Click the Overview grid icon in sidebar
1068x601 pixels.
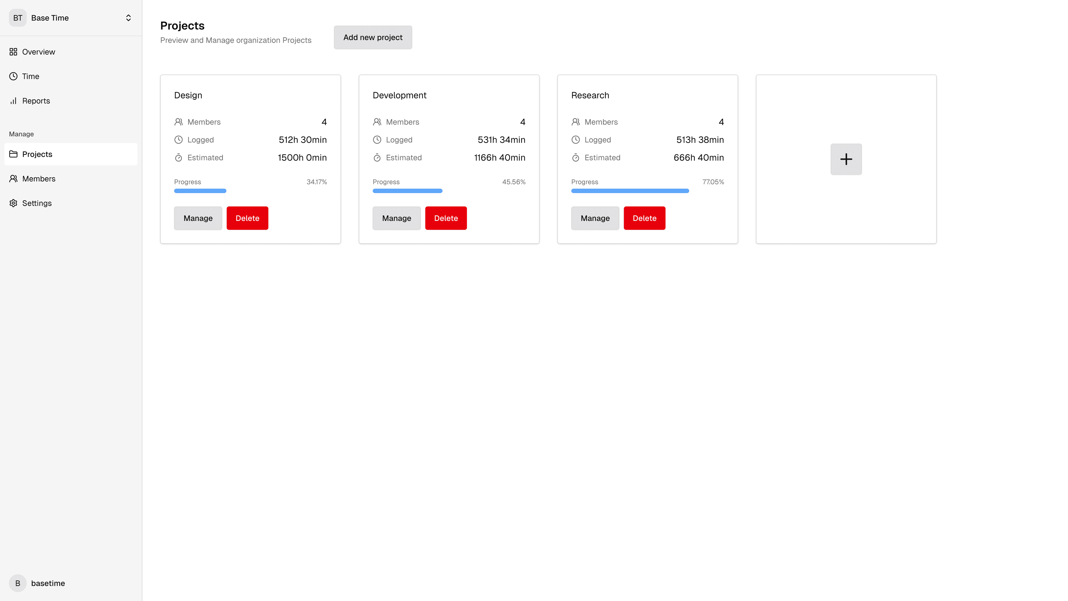13,52
